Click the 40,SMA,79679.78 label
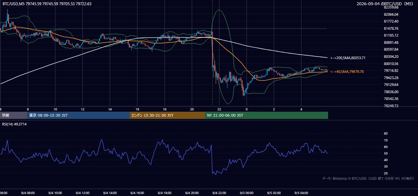Screen dimensions: 418x196 [x=347, y=72]
